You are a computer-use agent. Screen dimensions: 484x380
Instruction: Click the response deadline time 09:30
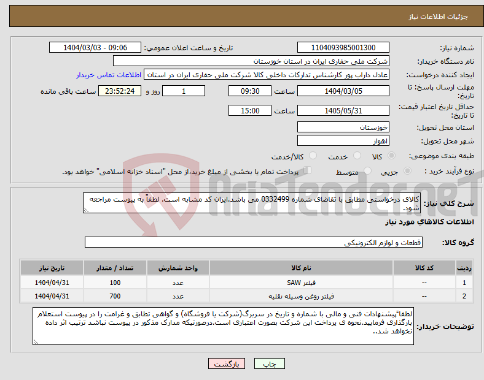[250, 91]
